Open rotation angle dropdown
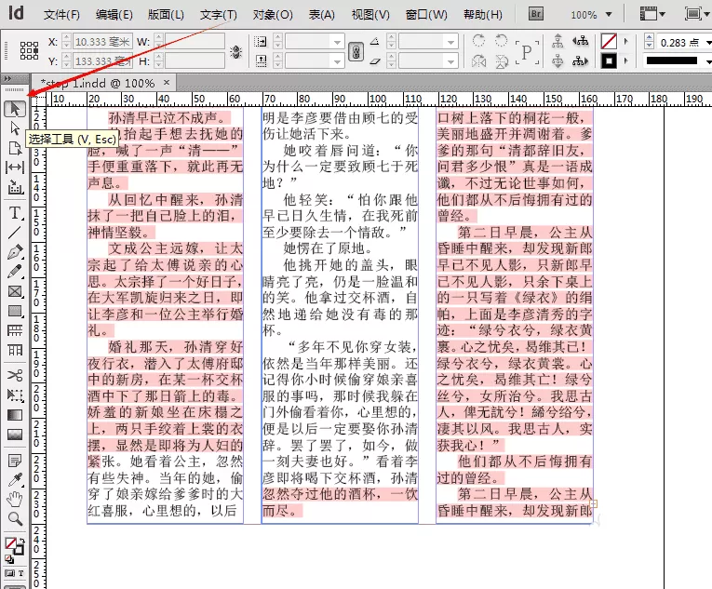Screen dimensions: 712x589 click(450, 42)
